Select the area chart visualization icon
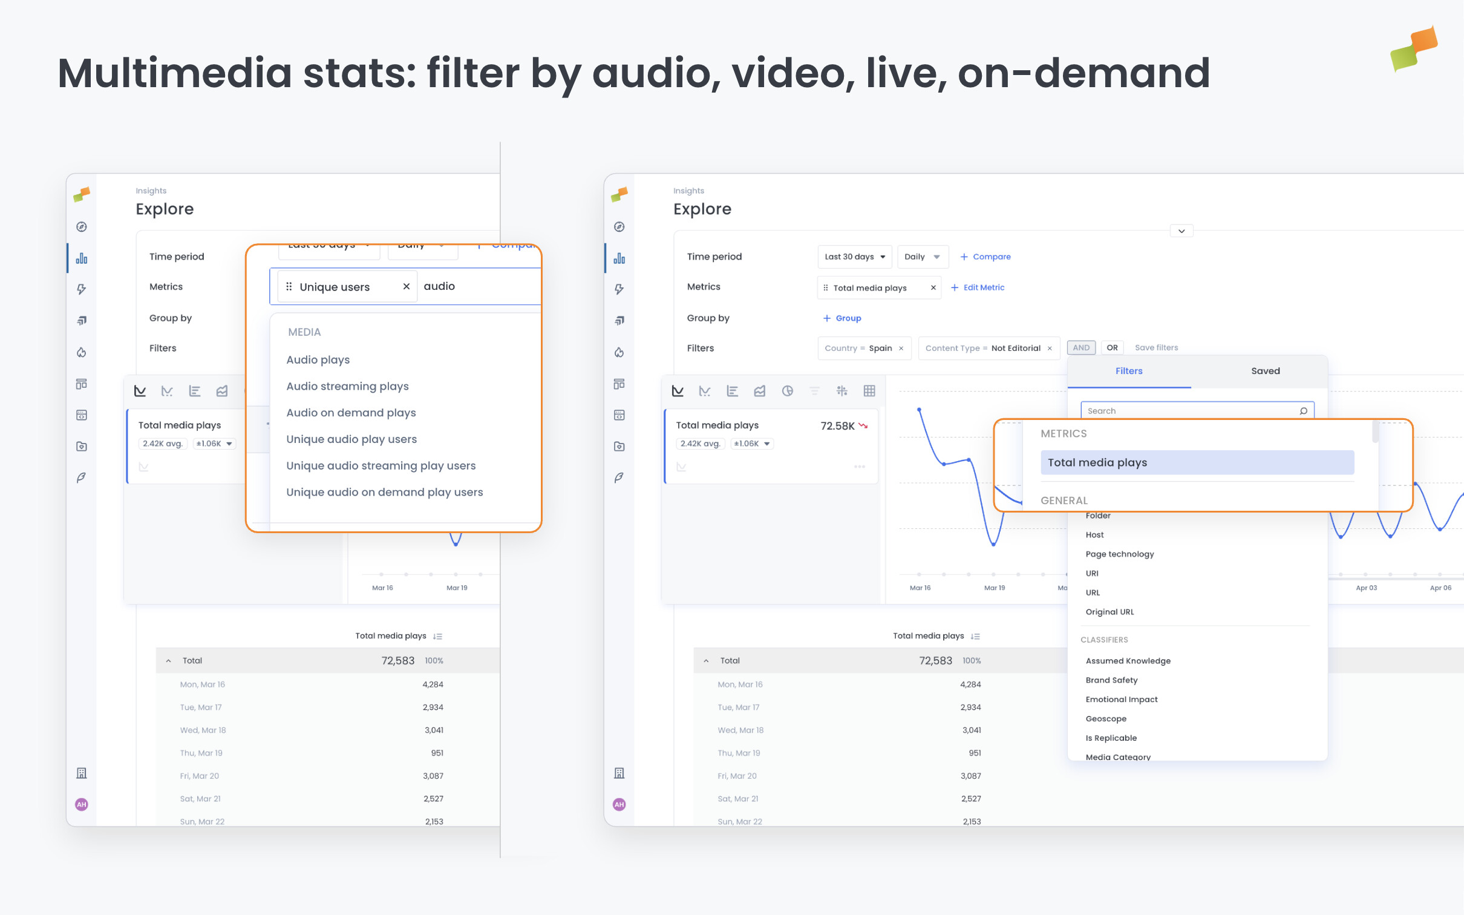Image resolution: width=1464 pixels, height=915 pixels. 760,391
